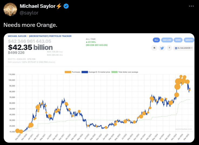Click the Twitter bird icon in tracker

pos(162,48)
